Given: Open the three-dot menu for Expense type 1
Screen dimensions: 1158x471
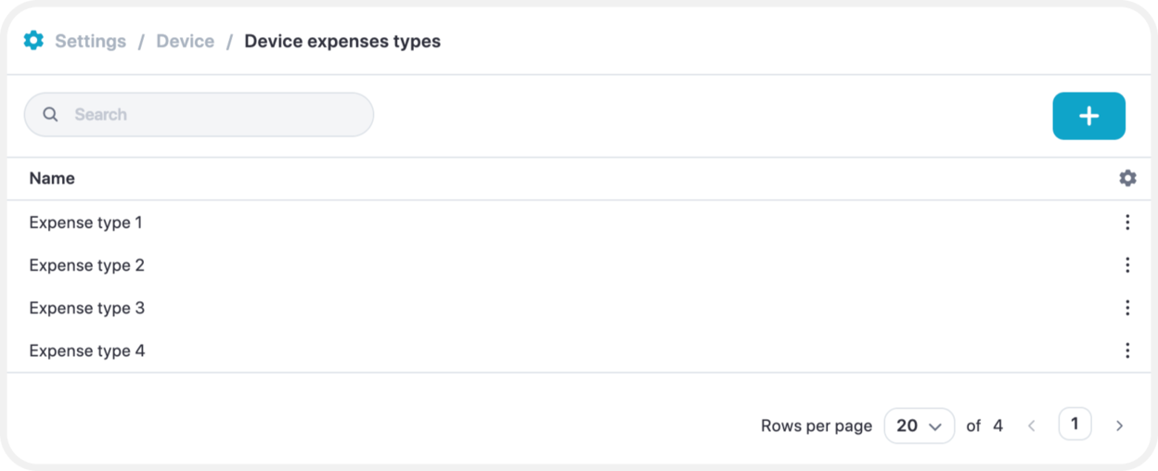Looking at the screenshot, I should pos(1127,223).
